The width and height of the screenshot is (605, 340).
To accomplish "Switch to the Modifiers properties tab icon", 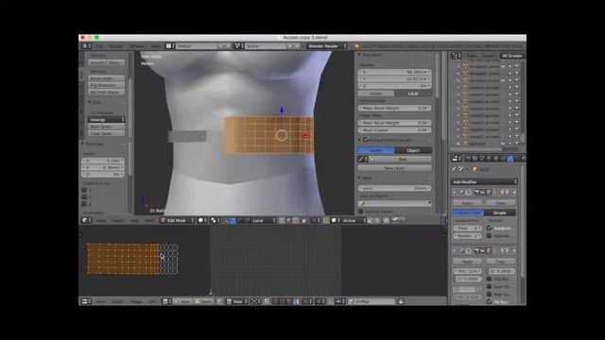I will [x=510, y=159].
